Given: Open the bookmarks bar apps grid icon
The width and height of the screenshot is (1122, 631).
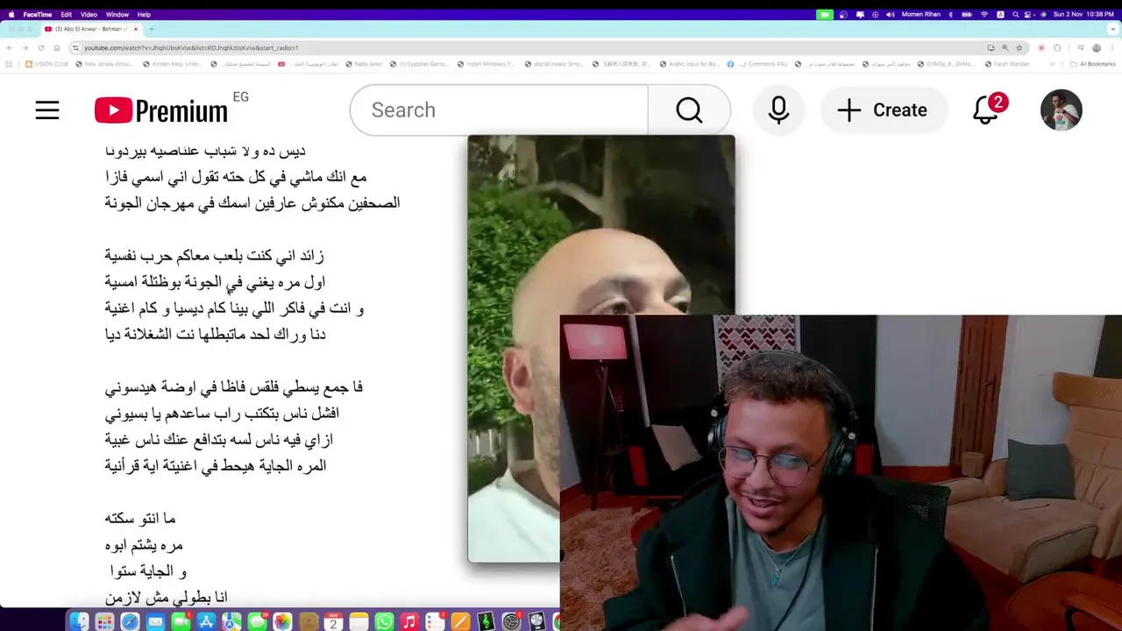Looking at the screenshot, I should (x=9, y=64).
